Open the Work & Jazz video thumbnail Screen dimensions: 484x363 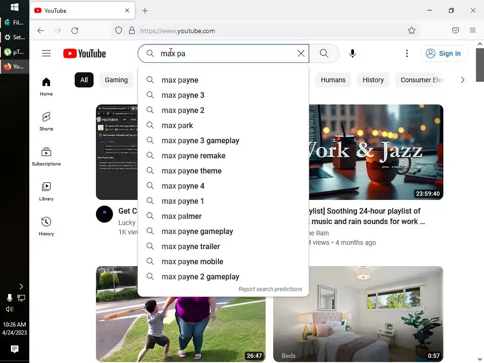(376, 152)
